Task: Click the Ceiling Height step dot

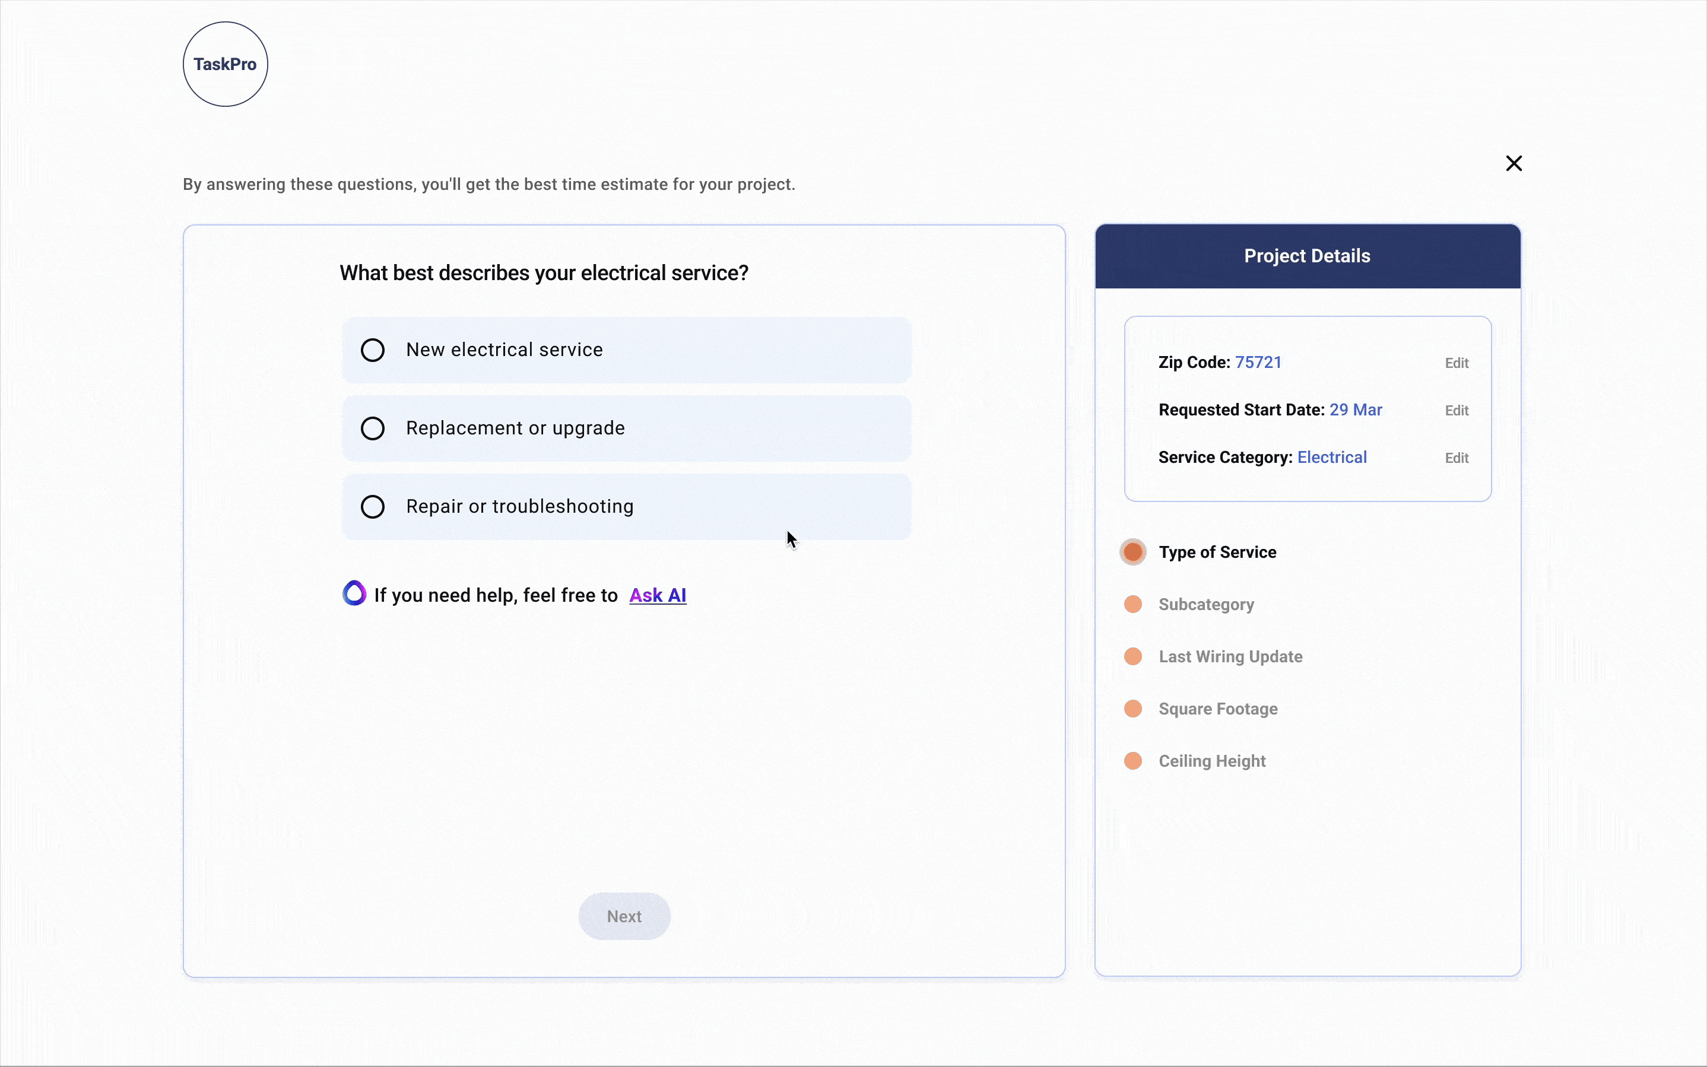Action: pyautogui.click(x=1133, y=761)
